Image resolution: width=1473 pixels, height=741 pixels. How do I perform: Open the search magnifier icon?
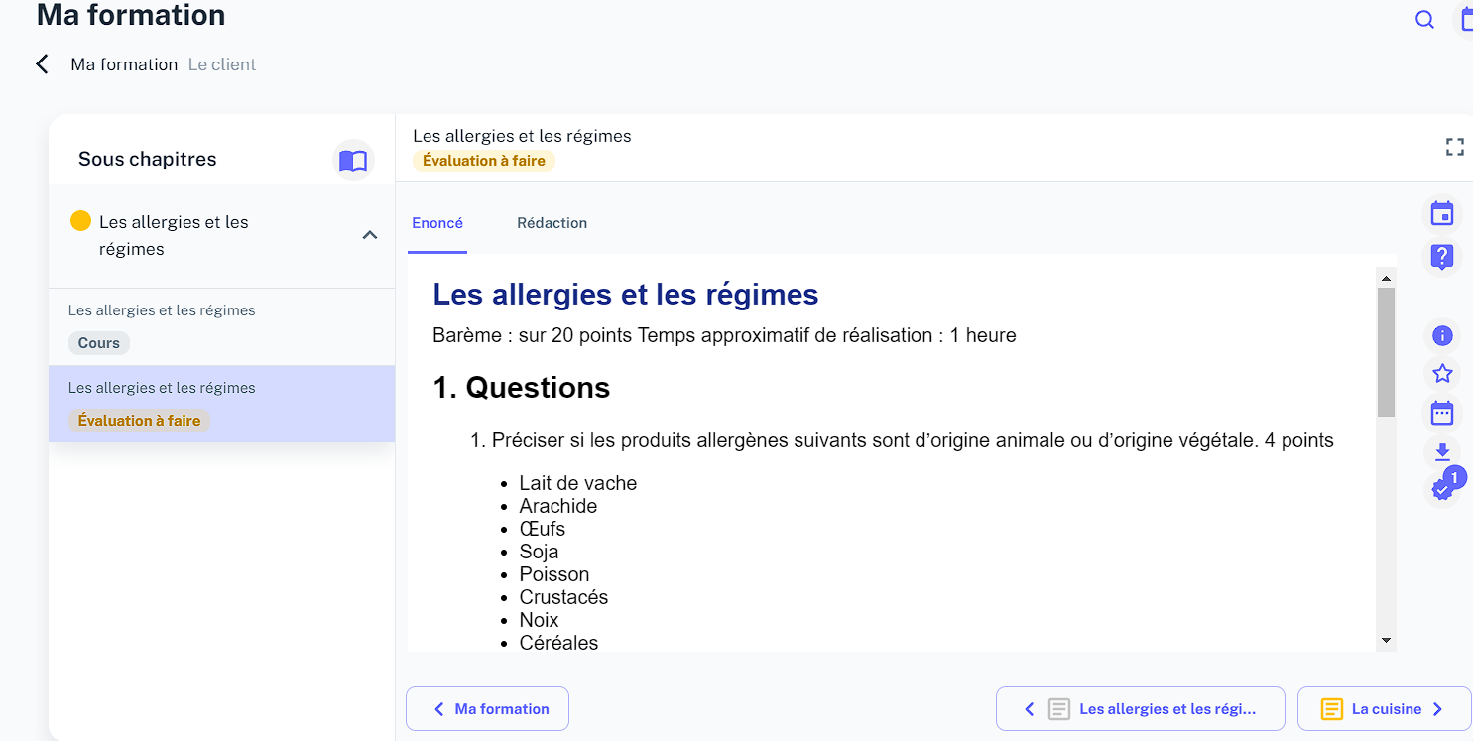1424,20
